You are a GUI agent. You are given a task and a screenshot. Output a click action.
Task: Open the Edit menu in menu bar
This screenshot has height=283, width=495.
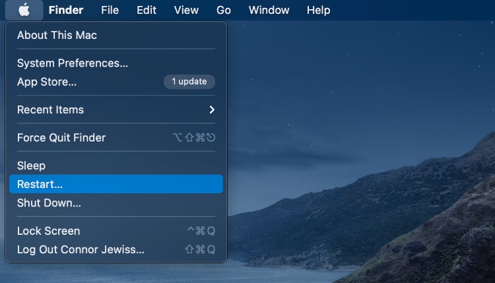(146, 10)
